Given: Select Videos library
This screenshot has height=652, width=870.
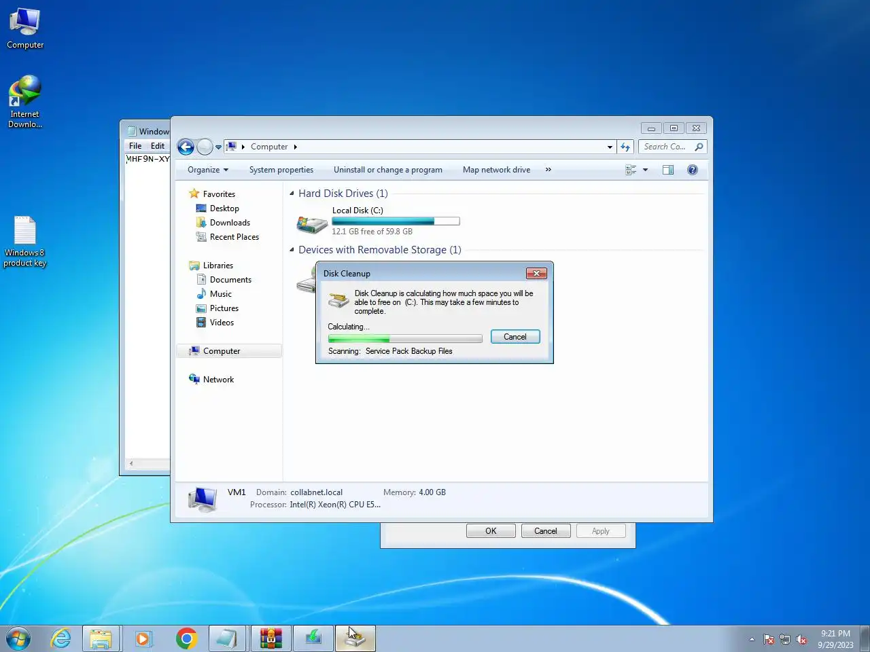Looking at the screenshot, I should pos(222,323).
